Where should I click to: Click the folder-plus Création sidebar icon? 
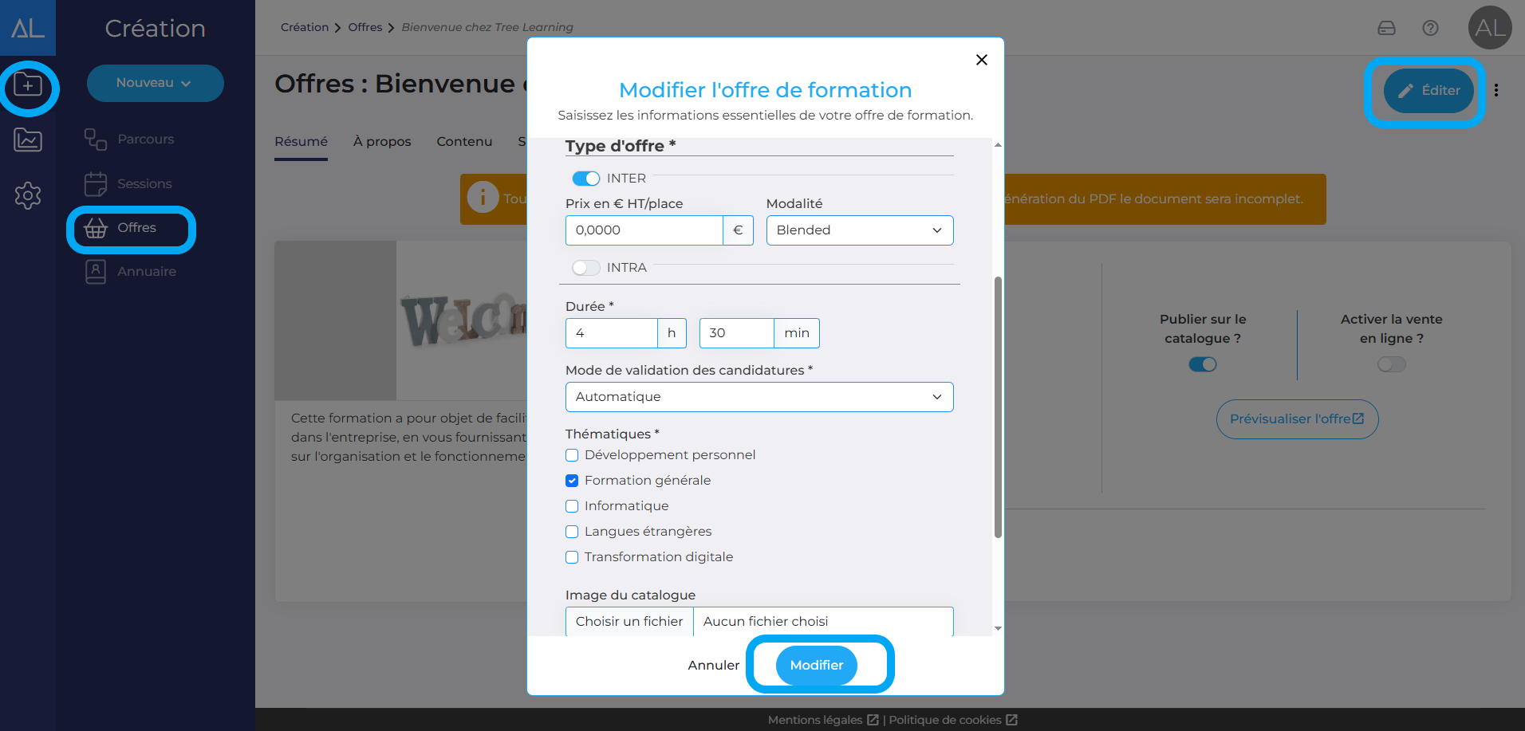pyautogui.click(x=28, y=85)
